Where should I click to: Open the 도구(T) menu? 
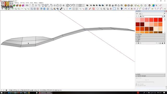pos(27,3)
